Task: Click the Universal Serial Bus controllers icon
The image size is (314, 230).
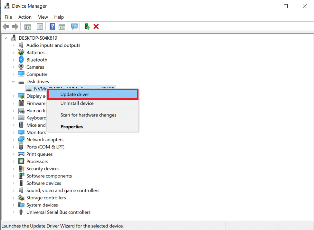Action: 21,212
